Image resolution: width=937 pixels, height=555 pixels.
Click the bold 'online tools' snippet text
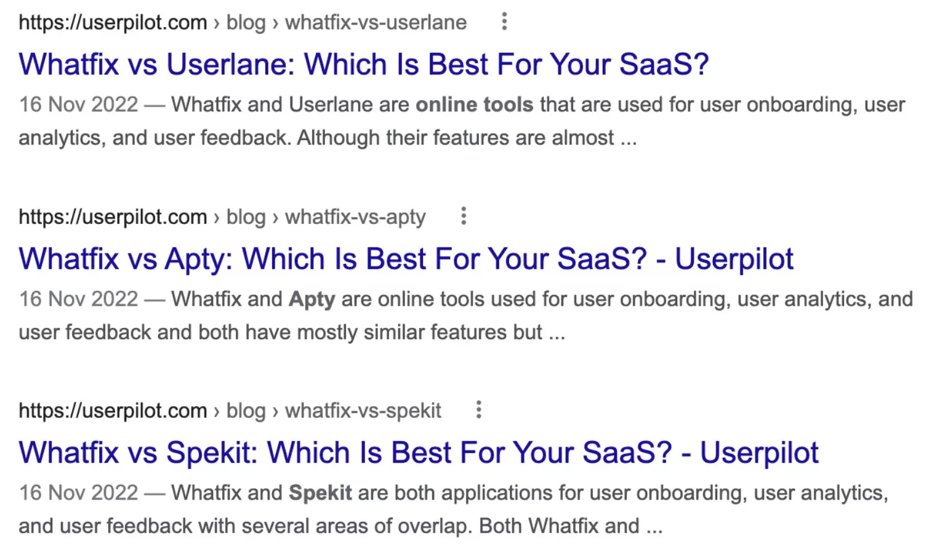click(474, 105)
